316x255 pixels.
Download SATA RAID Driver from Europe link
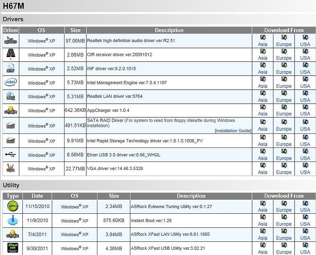point(284,129)
